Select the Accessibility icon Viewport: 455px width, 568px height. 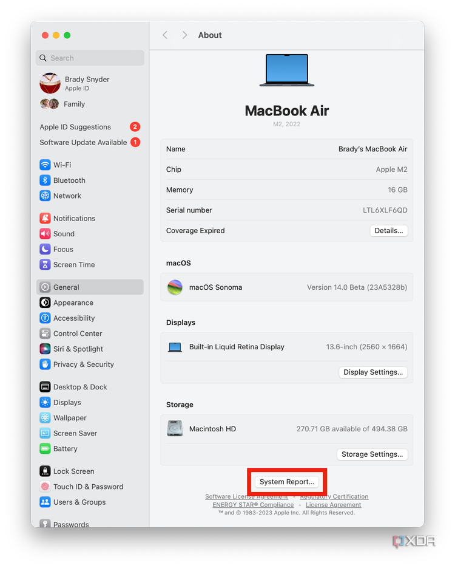tap(45, 318)
